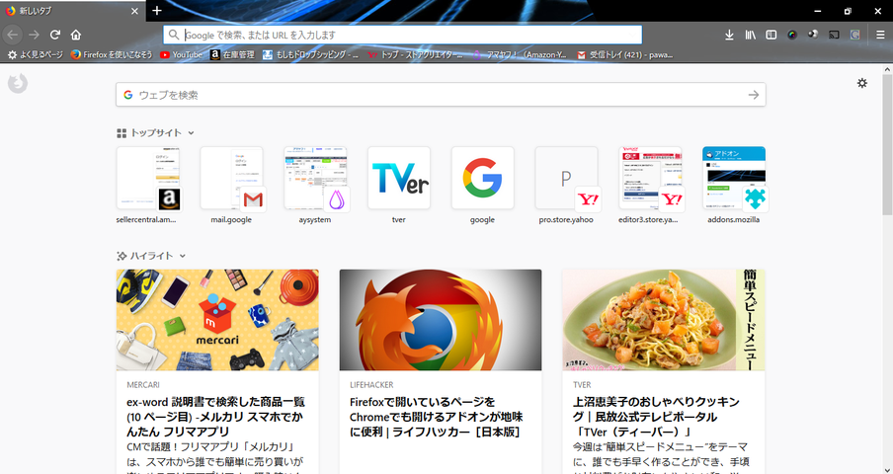Collapse the トップサイト section chevron
The width and height of the screenshot is (893, 474).
click(191, 133)
